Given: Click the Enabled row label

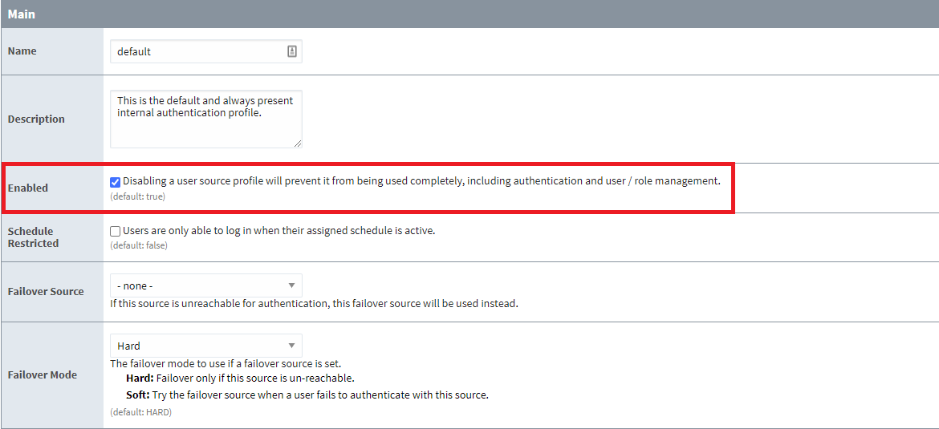Looking at the screenshot, I should [27, 188].
